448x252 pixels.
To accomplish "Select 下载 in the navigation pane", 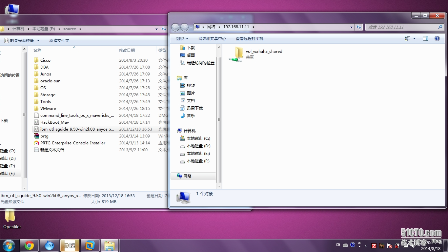I will (x=188, y=48).
